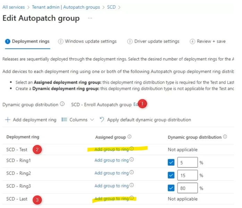Switch to Driver update settings step
242x208 pixels.
pos(153,42)
